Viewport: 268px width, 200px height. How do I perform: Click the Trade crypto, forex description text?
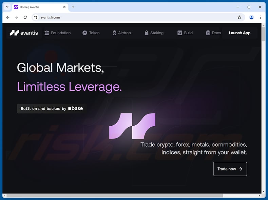click(x=194, y=148)
